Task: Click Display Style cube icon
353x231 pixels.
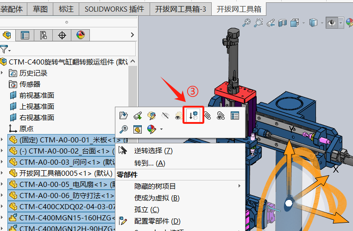Action: [313, 23]
